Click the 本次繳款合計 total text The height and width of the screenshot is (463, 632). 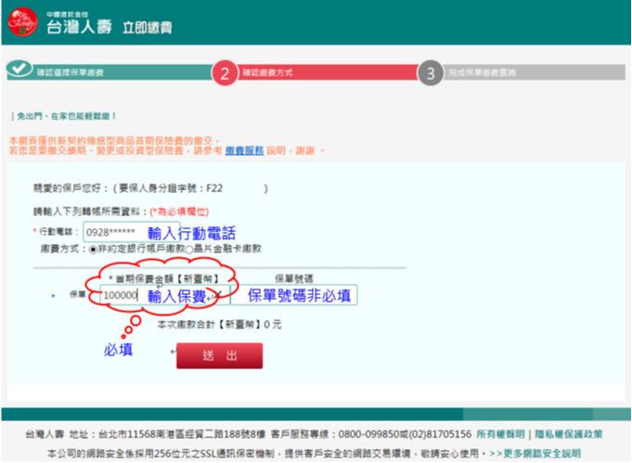(219, 325)
